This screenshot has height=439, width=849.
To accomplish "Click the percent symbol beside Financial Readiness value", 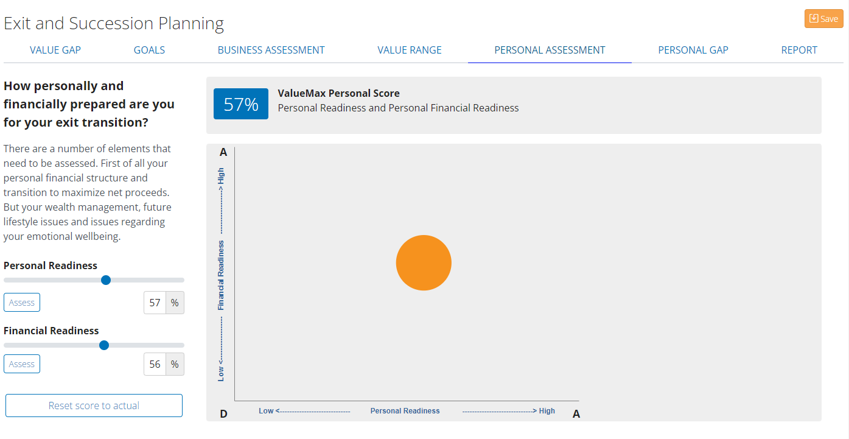I will tap(175, 364).
